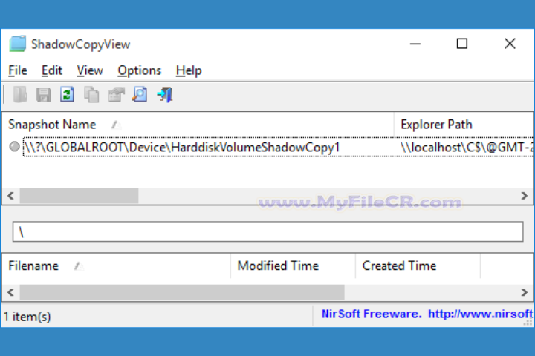Screen dimensions: 535x356
Task: Click the Find magnifier toolbar icon
Action: pyautogui.click(x=140, y=94)
